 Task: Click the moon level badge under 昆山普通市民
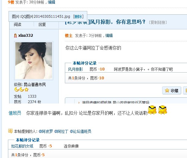pos(19,89)
